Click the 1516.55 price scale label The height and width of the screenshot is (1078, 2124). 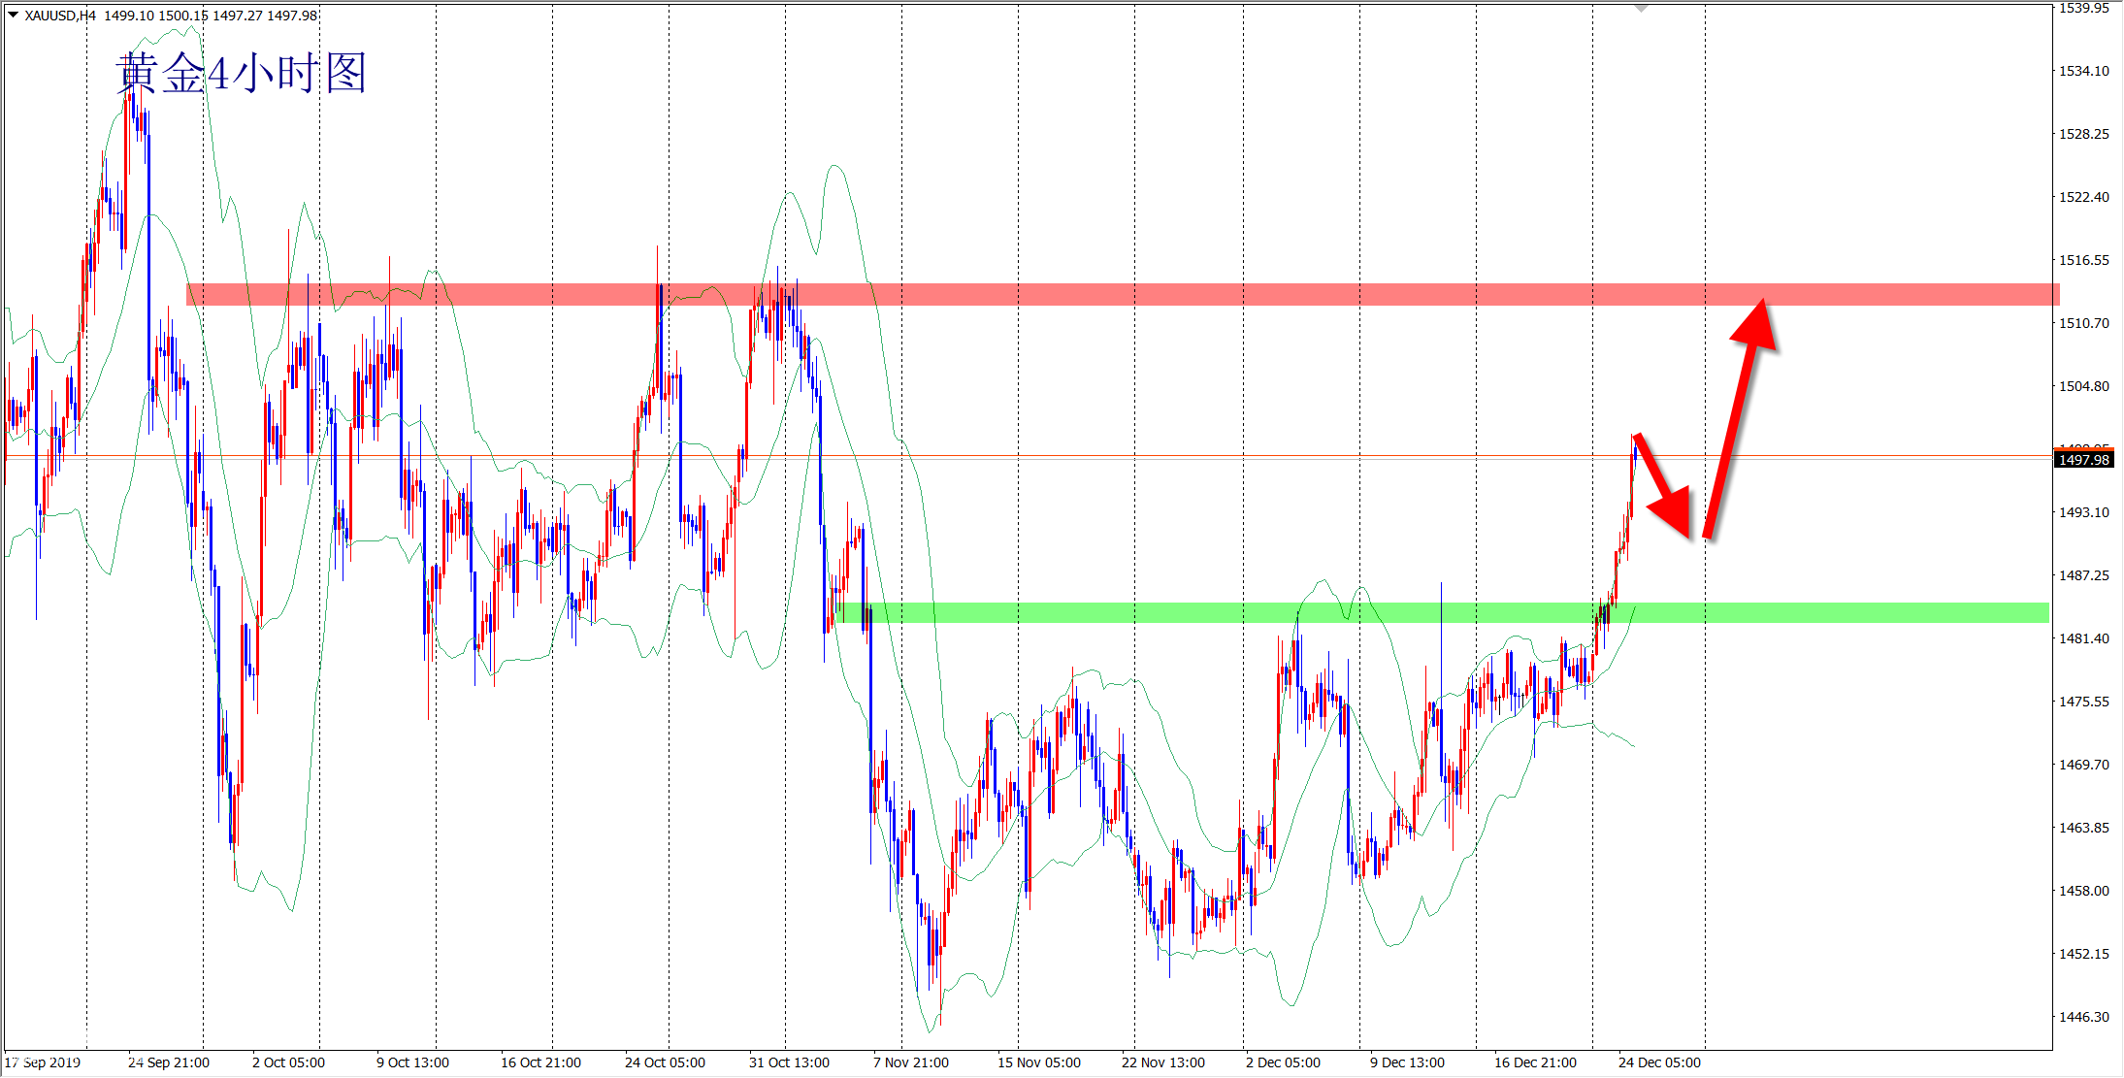2083,260
